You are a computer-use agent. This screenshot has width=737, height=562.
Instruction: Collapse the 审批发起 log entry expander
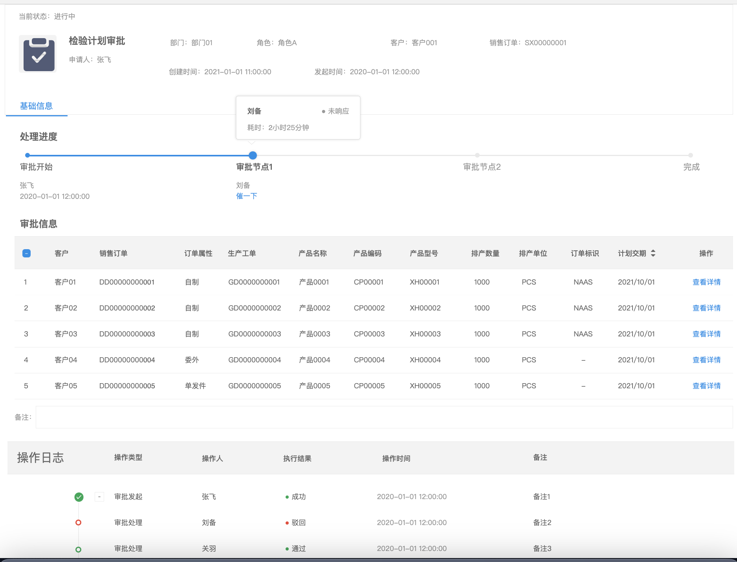(x=99, y=497)
